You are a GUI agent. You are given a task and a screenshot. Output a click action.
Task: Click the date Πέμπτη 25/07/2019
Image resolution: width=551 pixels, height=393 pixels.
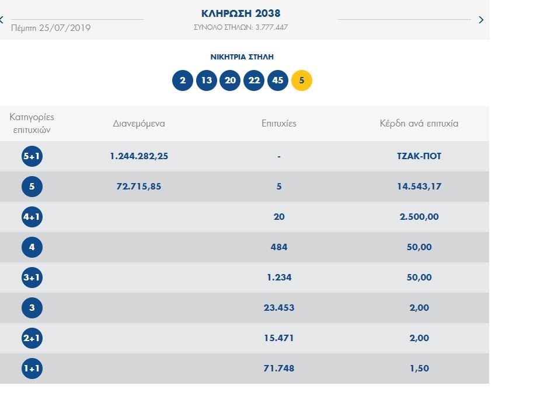tap(51, 28)
